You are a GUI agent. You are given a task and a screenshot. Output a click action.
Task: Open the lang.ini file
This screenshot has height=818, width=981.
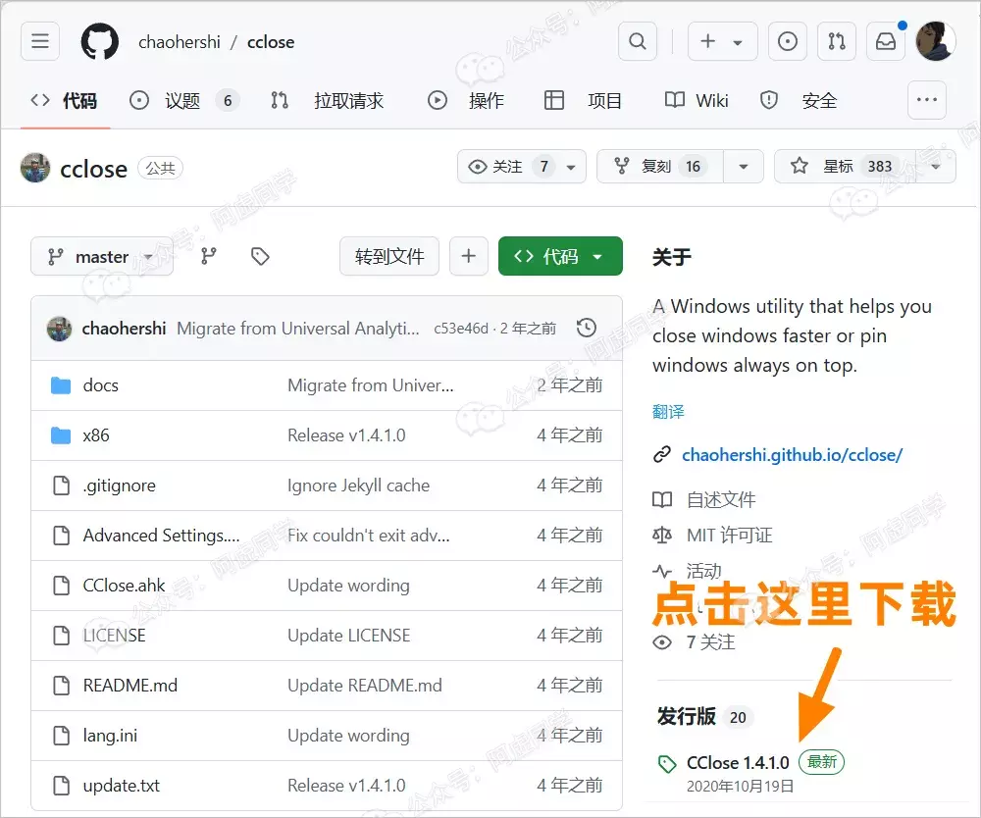pos(110,736)
